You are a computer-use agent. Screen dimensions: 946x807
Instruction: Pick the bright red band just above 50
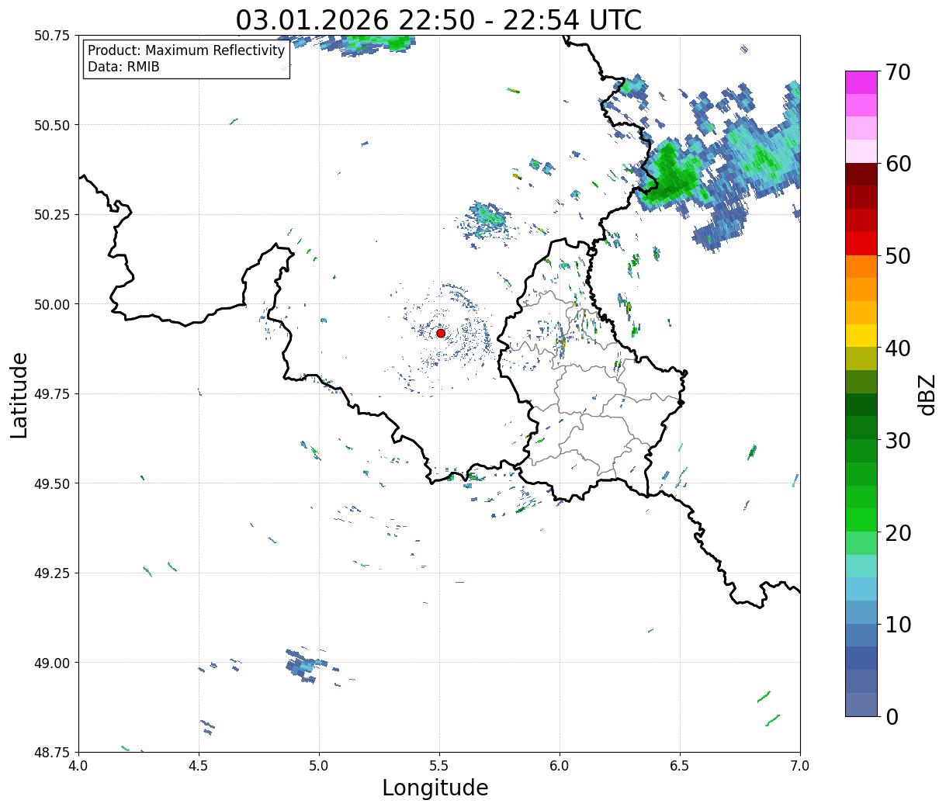point(861,244)
